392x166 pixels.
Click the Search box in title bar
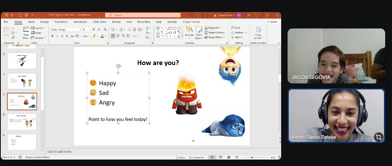coord(143,15)
